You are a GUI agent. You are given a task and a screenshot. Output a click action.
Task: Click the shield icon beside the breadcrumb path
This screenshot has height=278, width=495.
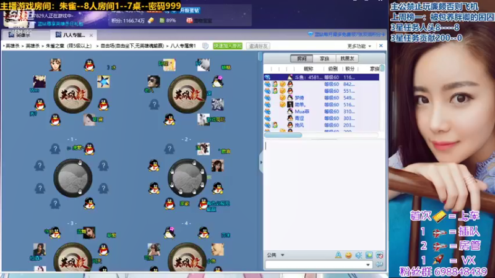pos(205,46)
